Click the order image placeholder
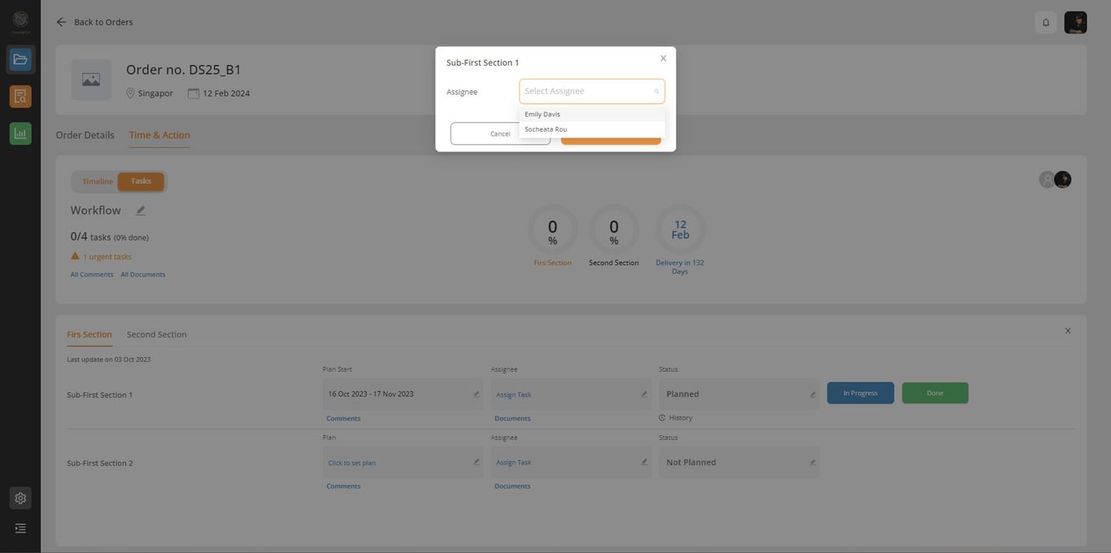The height and width of the screenshot is (553, 1111). tap(91, 80)
